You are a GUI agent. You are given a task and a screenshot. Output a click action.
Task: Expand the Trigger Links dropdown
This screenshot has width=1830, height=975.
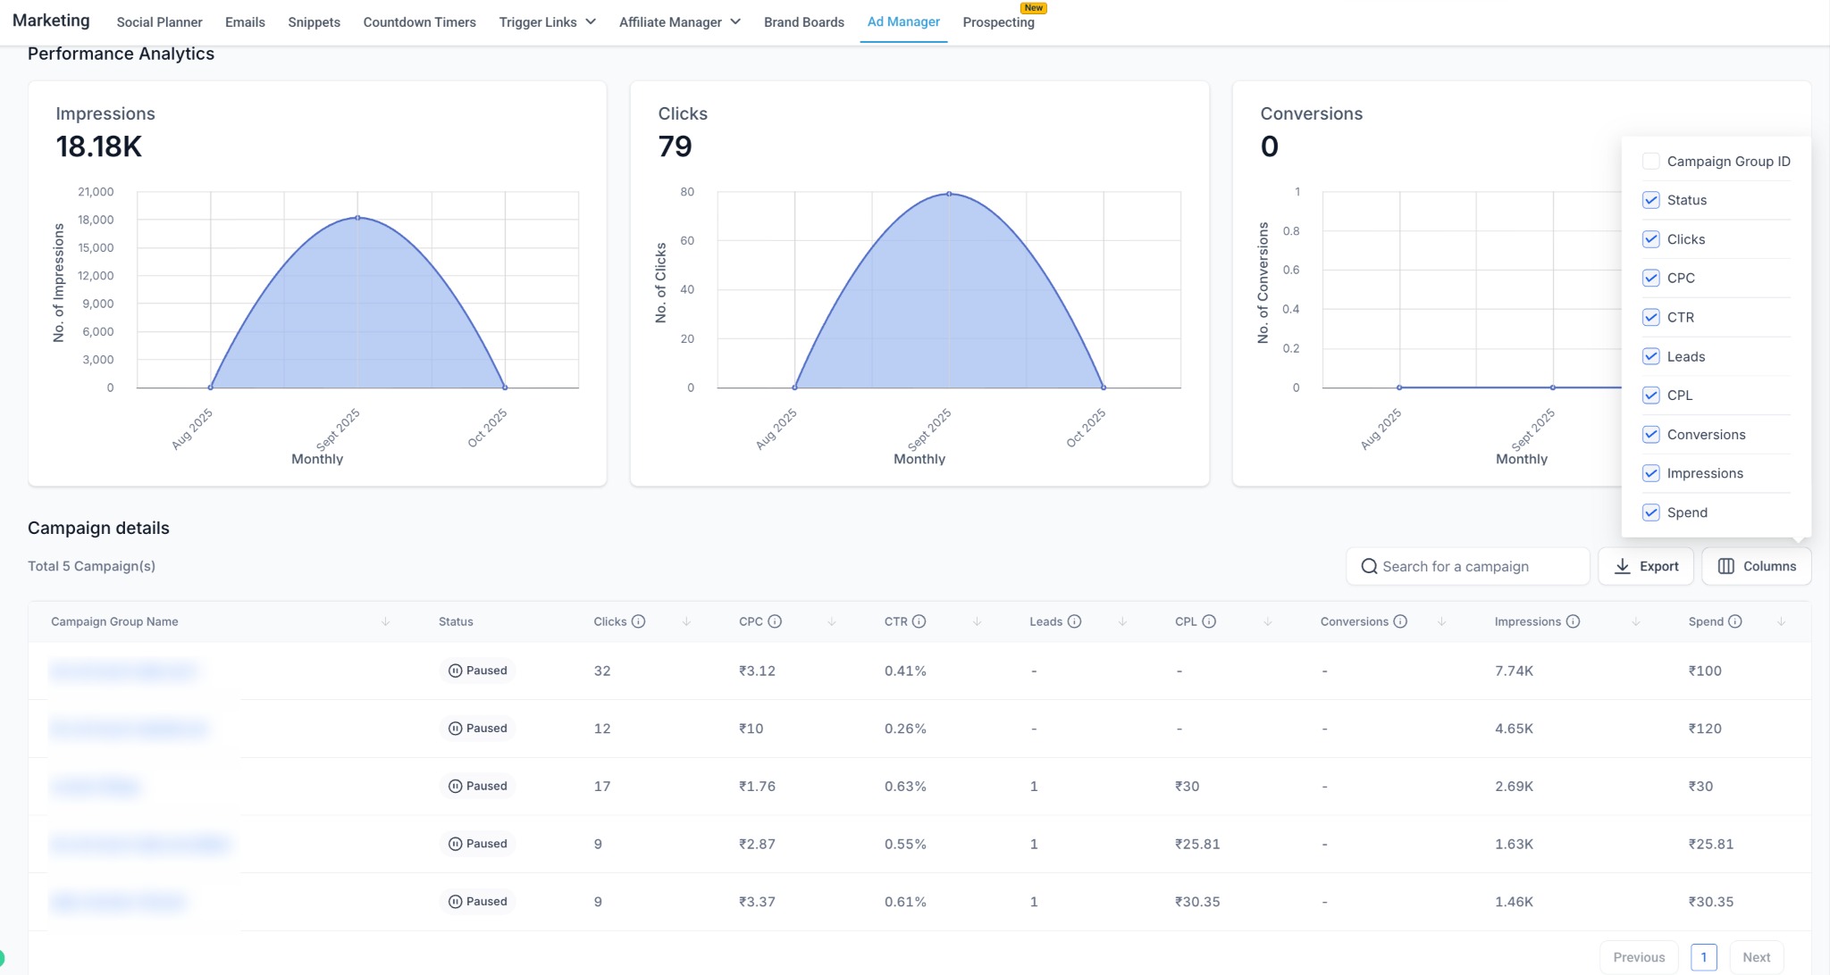[x=547, y=22]
